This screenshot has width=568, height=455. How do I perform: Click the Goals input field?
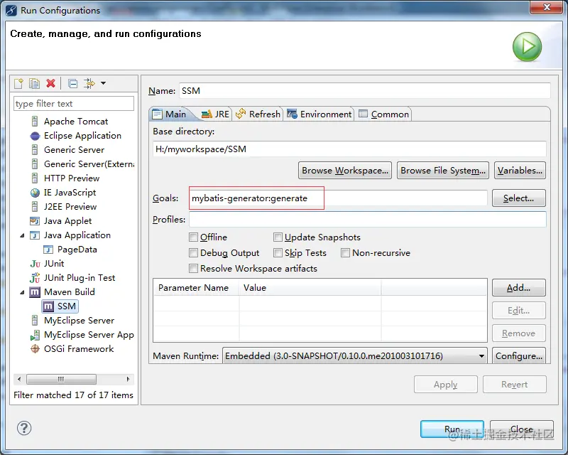pos(339,198)
